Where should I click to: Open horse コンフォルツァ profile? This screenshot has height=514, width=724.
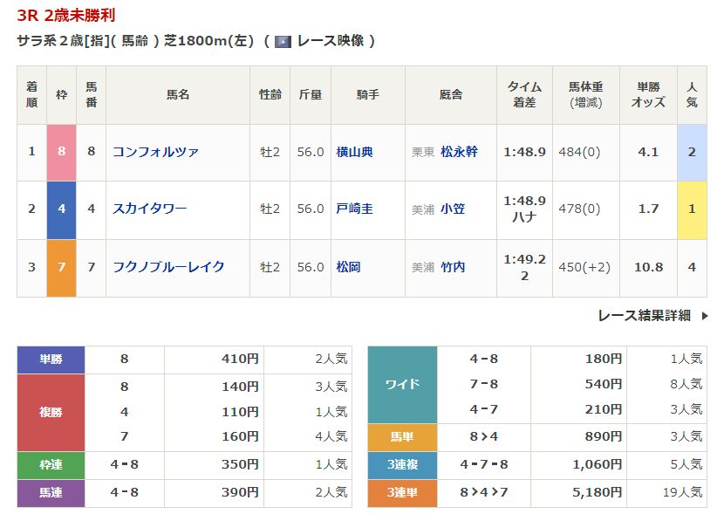coord(155,152)
